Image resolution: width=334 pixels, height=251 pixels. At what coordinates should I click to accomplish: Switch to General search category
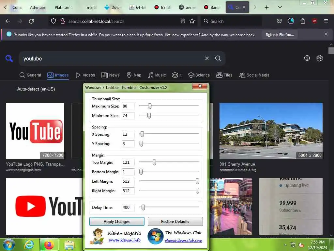(30, 75)
